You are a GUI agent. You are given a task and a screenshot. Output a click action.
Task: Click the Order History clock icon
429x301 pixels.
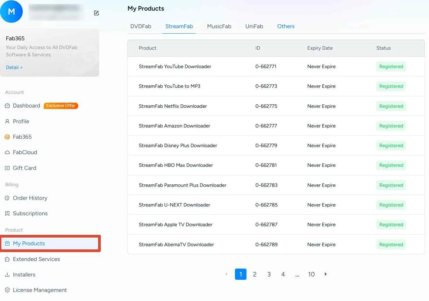click(x=7, y=198)
